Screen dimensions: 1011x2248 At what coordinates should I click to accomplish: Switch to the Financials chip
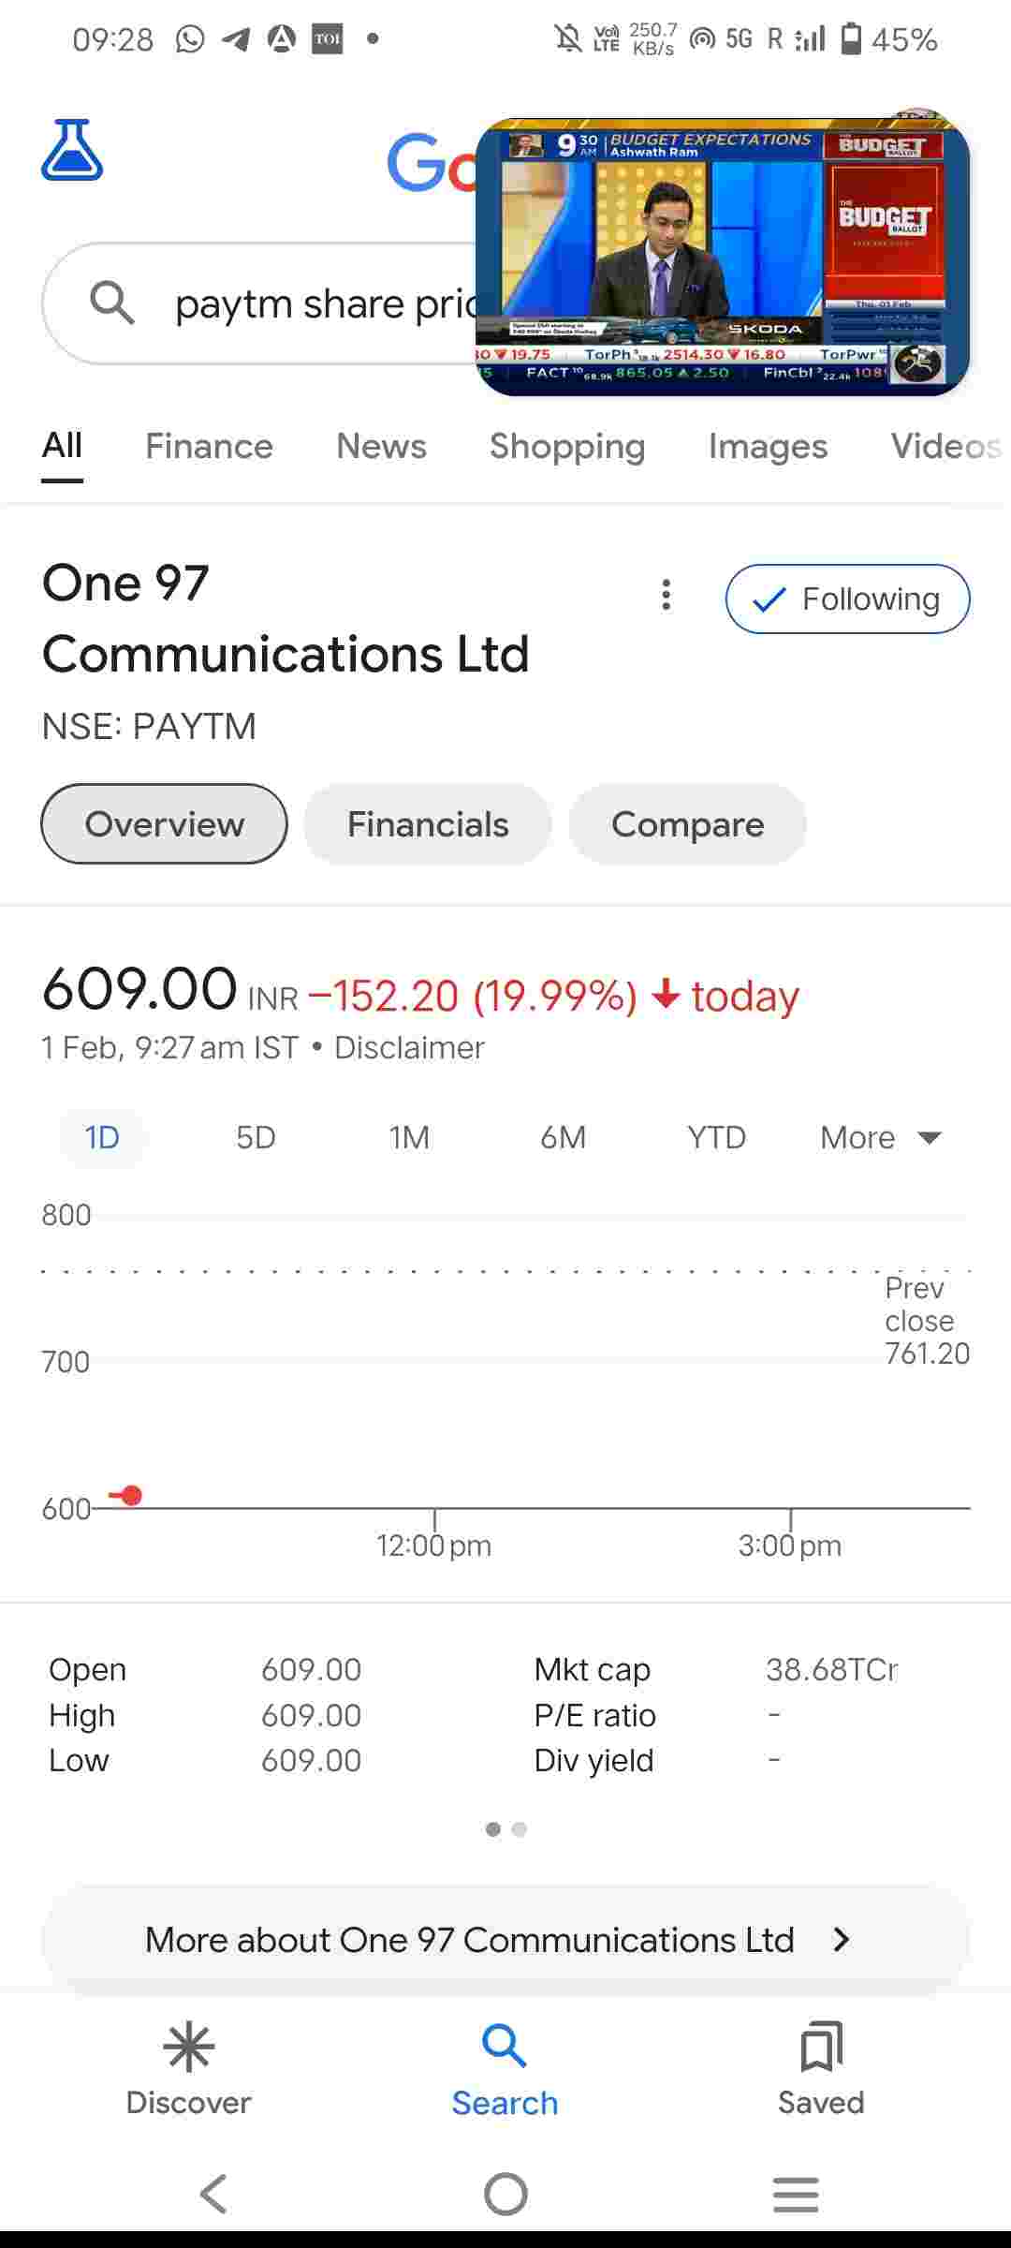[x=428, y=824]
